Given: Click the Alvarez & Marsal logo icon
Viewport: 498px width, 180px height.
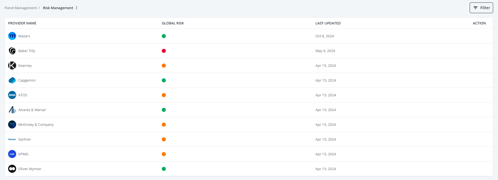Looking at the screenshot, I should point(12,110).
